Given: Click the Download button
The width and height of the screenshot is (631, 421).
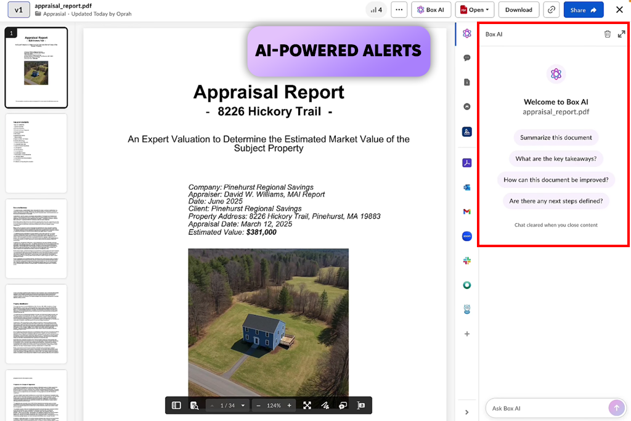Looking at the screenshot, I should (x=518, y=10).
